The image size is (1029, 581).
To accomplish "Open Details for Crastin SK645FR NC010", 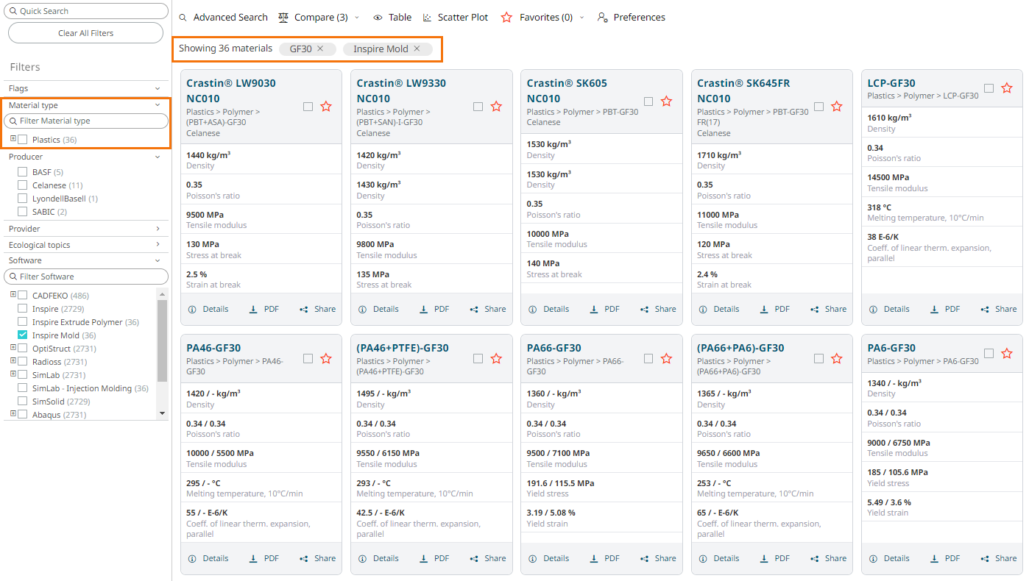I will tap(719, 309).
